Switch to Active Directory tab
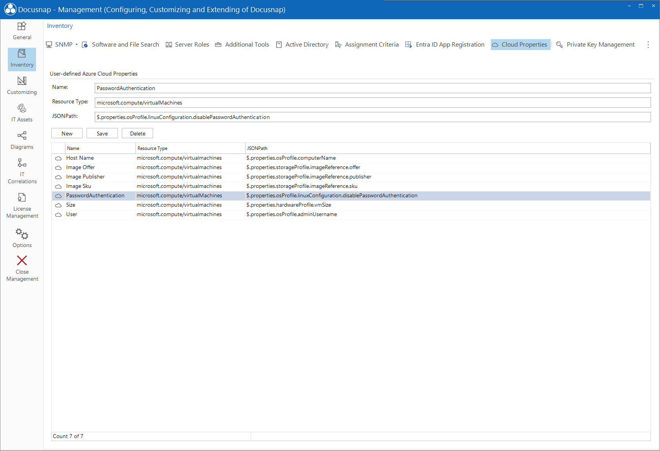 [302, 45]
